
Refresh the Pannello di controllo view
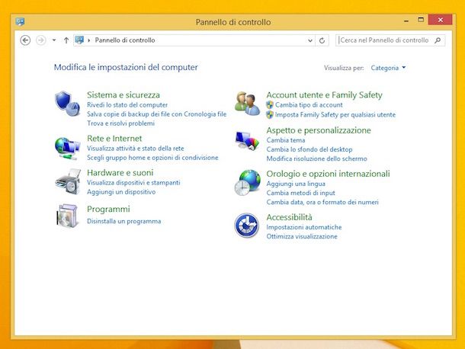(322, 40)
